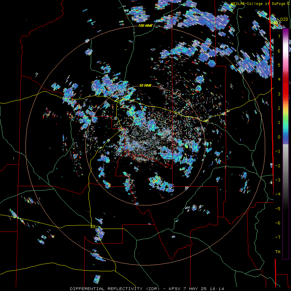This screenshot has height=291, width=291.
Task: Click the yellow square highway junction marker
Action: pos(92,226)
